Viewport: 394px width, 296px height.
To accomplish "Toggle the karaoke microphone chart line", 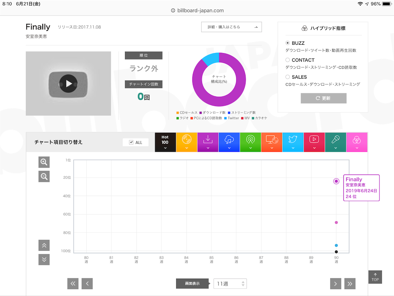I will pos(336,142).
